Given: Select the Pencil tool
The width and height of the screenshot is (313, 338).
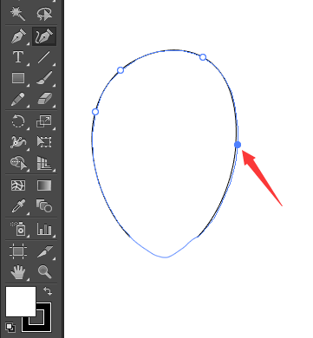Looking at the screenshot, I should pyautogui.click(x=18, y=99).
